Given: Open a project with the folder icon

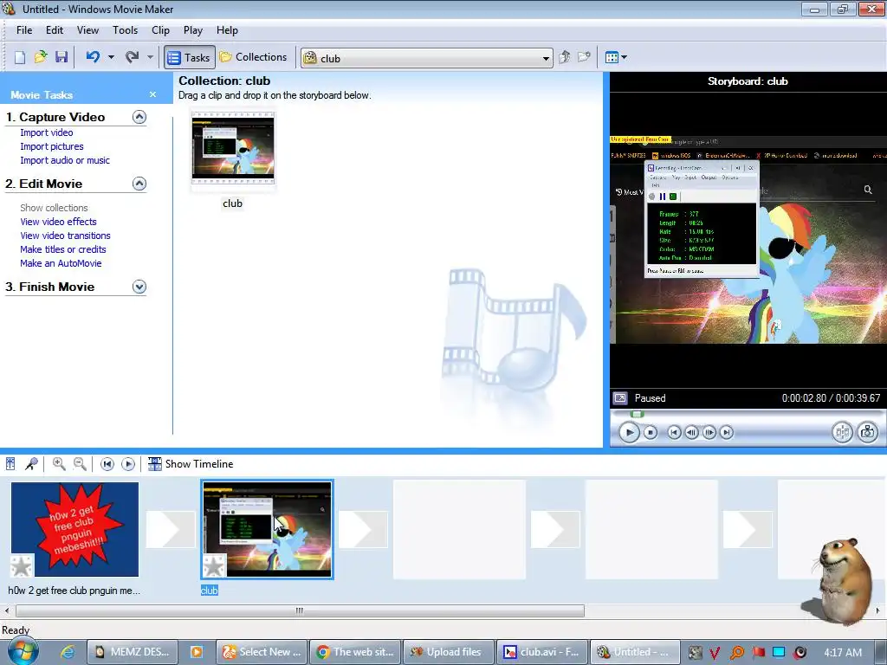Looking at the screenshot, I should [x=40, y=57].
